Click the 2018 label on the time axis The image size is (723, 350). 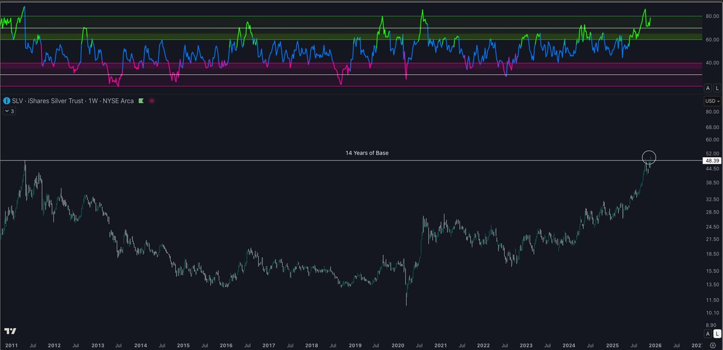312,345
